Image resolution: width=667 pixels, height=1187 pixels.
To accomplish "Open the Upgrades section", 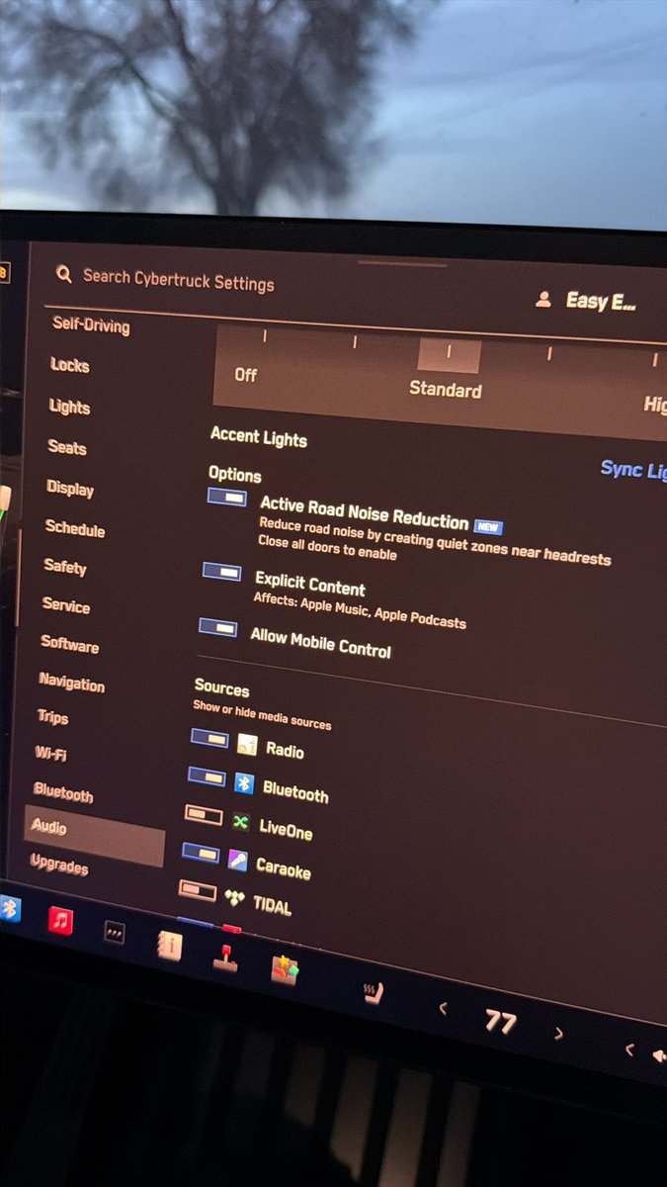I will click(x=59, y=865).
